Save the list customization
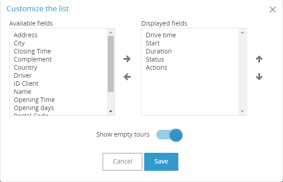This screenshot has height=182, width=283. click(x=161, y=162)
